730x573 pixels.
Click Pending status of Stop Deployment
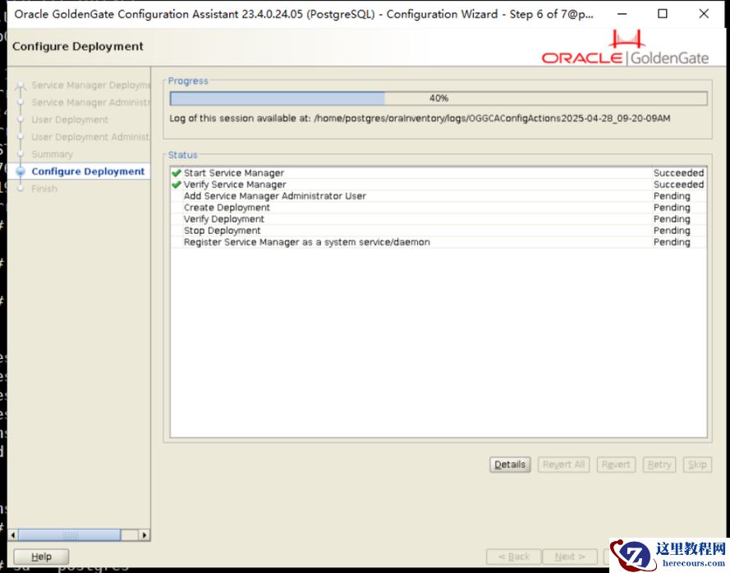pos(672,231)
